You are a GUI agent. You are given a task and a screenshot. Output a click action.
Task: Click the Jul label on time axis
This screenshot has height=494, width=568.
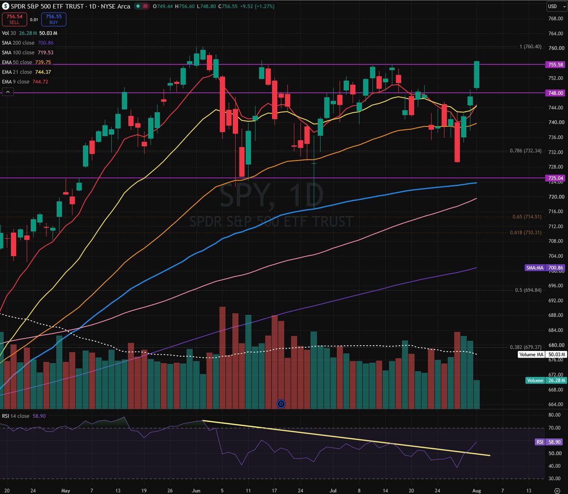coord(333,490)
